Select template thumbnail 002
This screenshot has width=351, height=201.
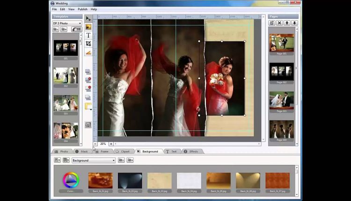[x=66, y=76]
